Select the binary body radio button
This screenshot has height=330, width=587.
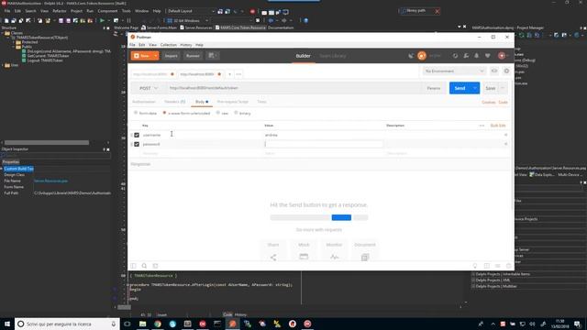coord(236,113)
